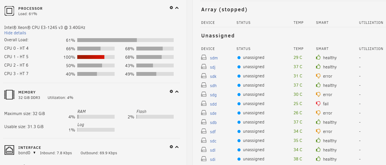Click the blue status dot for sdg

(239, 95)
